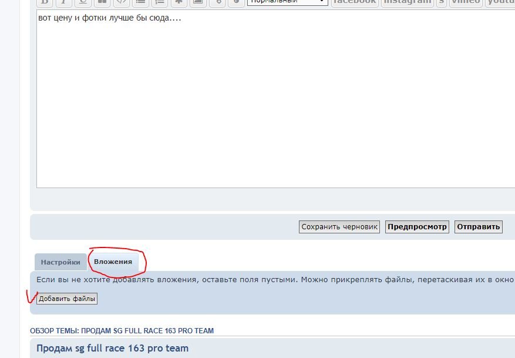
Task: Apply italic formatting button
Action: tap(64, 2)
